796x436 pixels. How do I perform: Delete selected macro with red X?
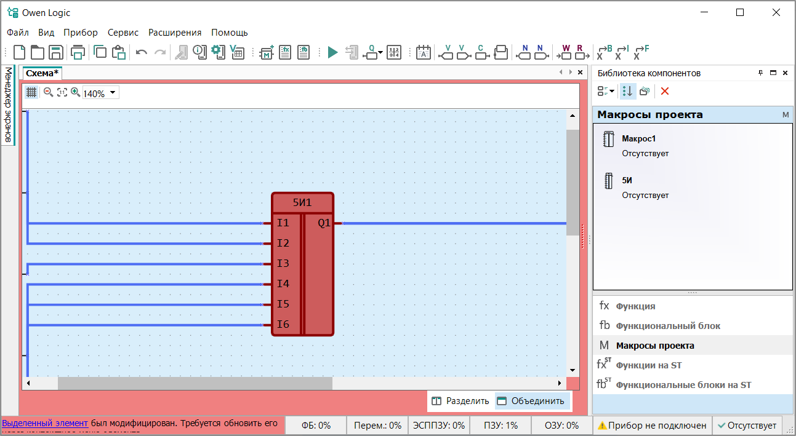665,91
